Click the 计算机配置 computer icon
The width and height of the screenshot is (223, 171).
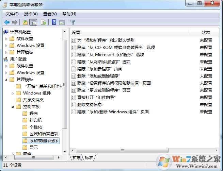coord(6,32)
